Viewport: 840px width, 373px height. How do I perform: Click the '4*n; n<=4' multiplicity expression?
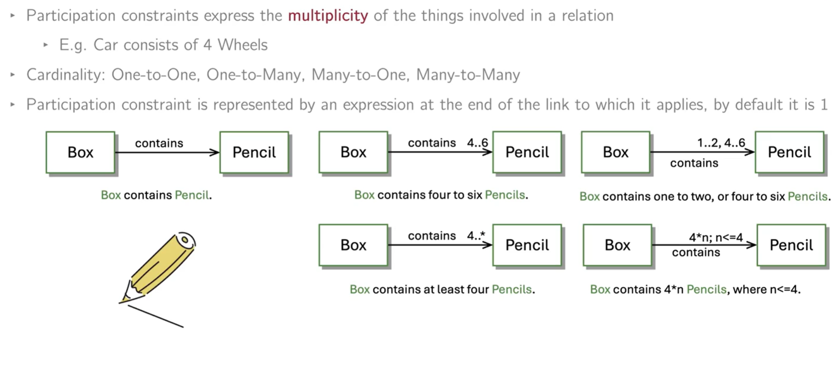coord(716,237)
